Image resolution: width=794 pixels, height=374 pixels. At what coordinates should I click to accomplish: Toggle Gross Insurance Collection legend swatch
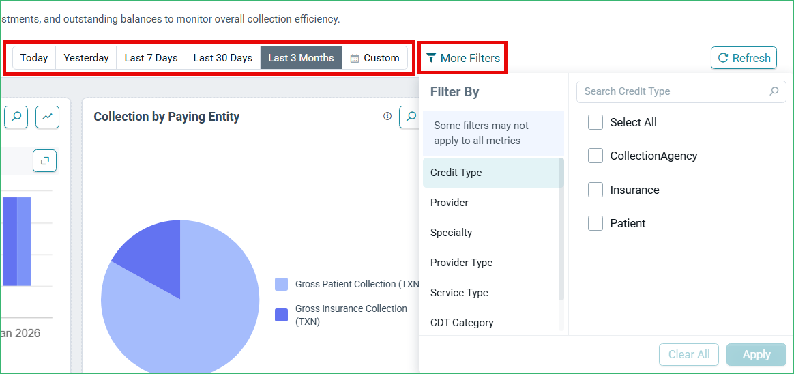(281, 315)
